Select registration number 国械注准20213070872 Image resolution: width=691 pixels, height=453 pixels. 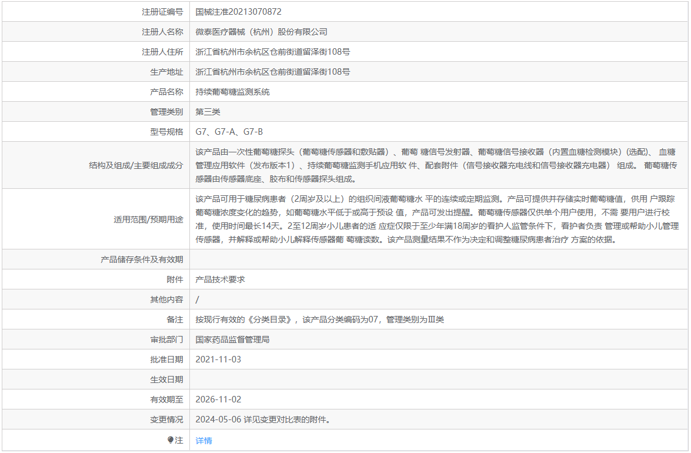238,12
